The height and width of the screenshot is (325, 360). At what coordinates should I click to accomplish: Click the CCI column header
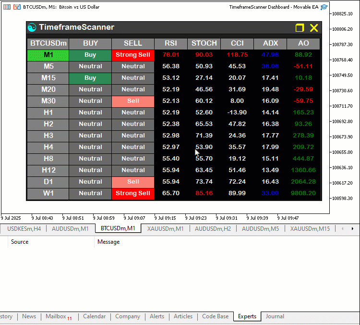[237, 44]
